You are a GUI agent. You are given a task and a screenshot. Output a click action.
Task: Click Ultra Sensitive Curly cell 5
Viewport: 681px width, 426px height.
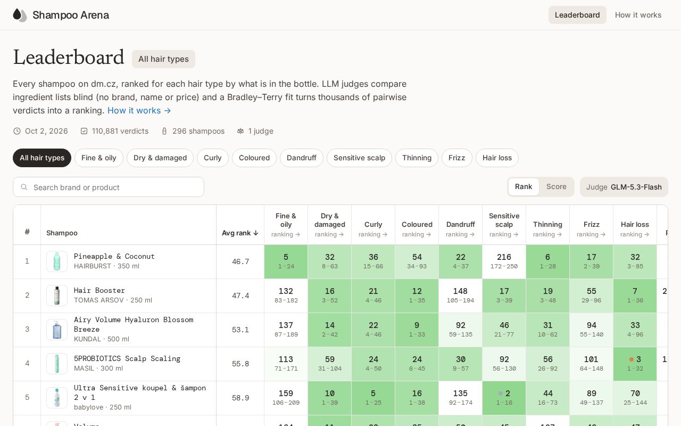(x=373, y=398)
